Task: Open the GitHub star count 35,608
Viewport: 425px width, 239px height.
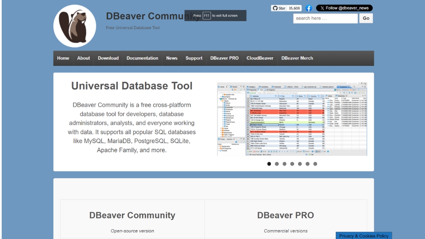Action: (294, 8)
